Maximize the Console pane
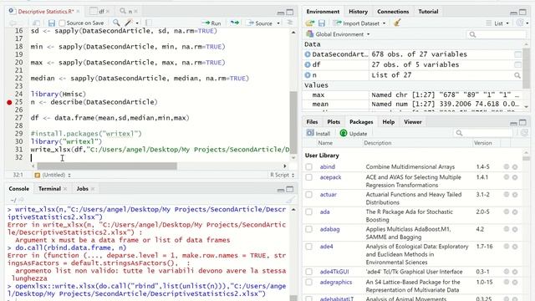 pos(290,189)
